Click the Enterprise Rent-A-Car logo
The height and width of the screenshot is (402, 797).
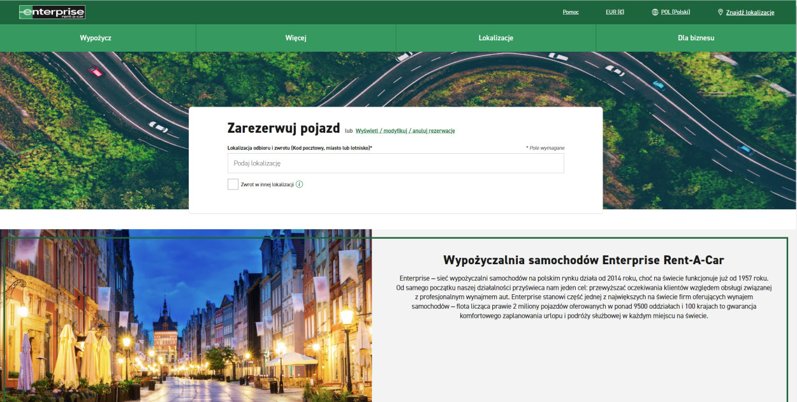coord(52,12)
